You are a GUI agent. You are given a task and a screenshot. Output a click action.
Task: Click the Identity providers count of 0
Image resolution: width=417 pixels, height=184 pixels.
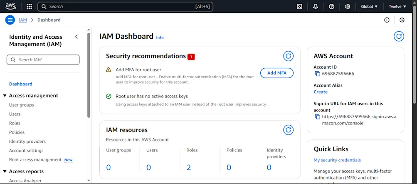(269, 167)
